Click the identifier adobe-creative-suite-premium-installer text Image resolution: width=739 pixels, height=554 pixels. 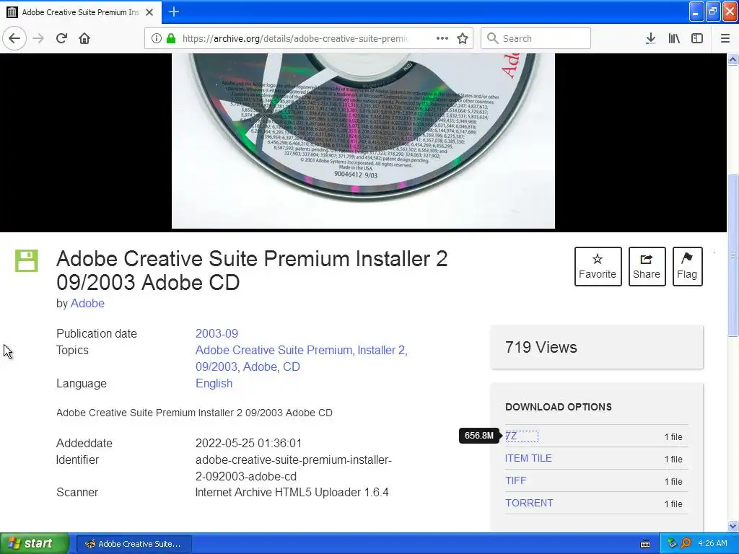point(294,467)
